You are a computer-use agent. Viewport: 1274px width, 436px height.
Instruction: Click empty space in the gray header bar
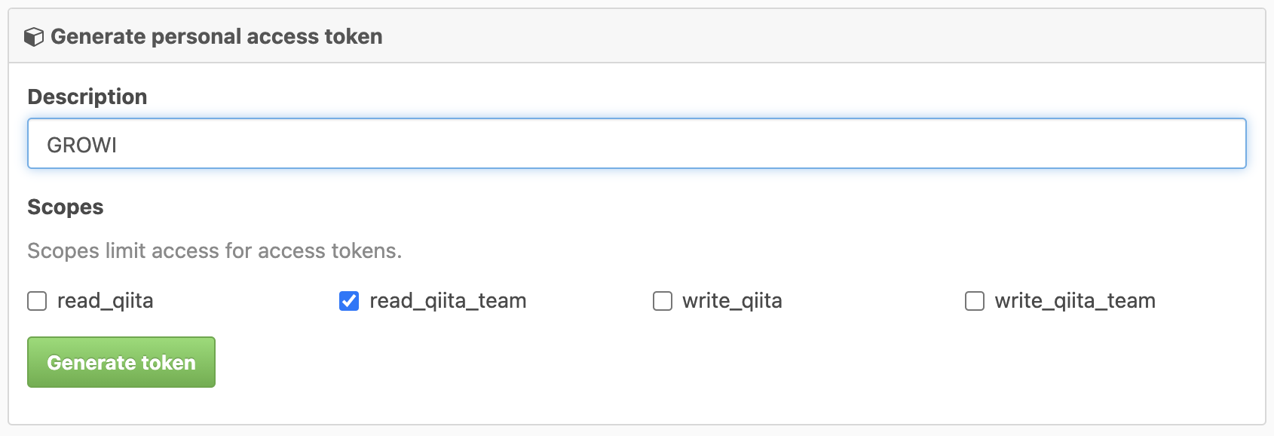[x=829, y=36]
